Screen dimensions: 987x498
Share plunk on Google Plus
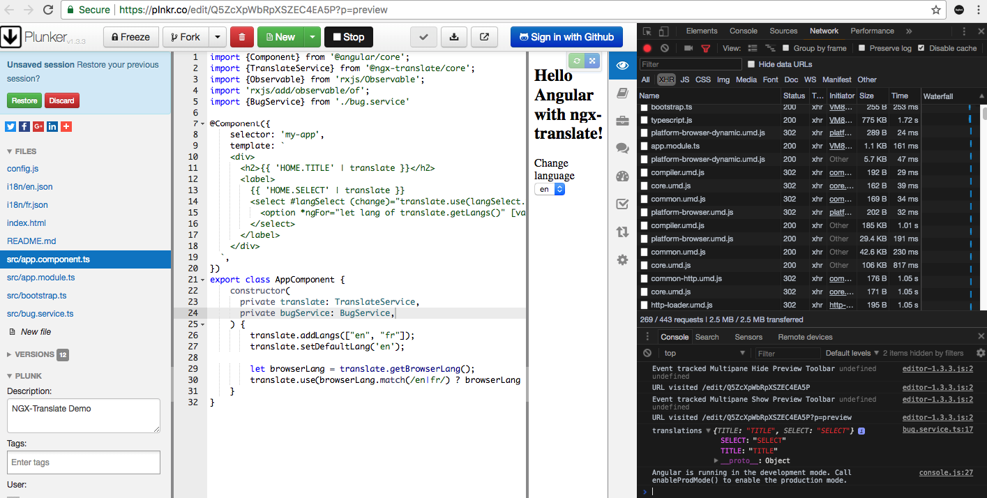(38, 126)
